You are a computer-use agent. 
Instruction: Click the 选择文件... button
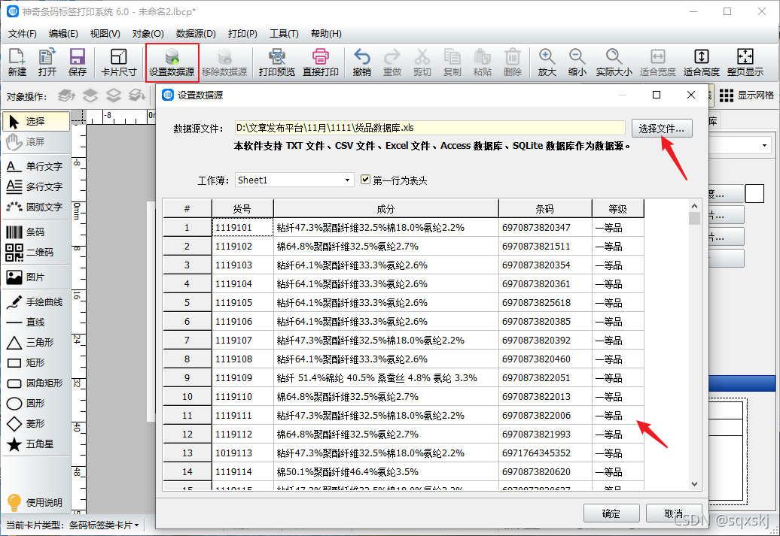(x=662, y=129)
